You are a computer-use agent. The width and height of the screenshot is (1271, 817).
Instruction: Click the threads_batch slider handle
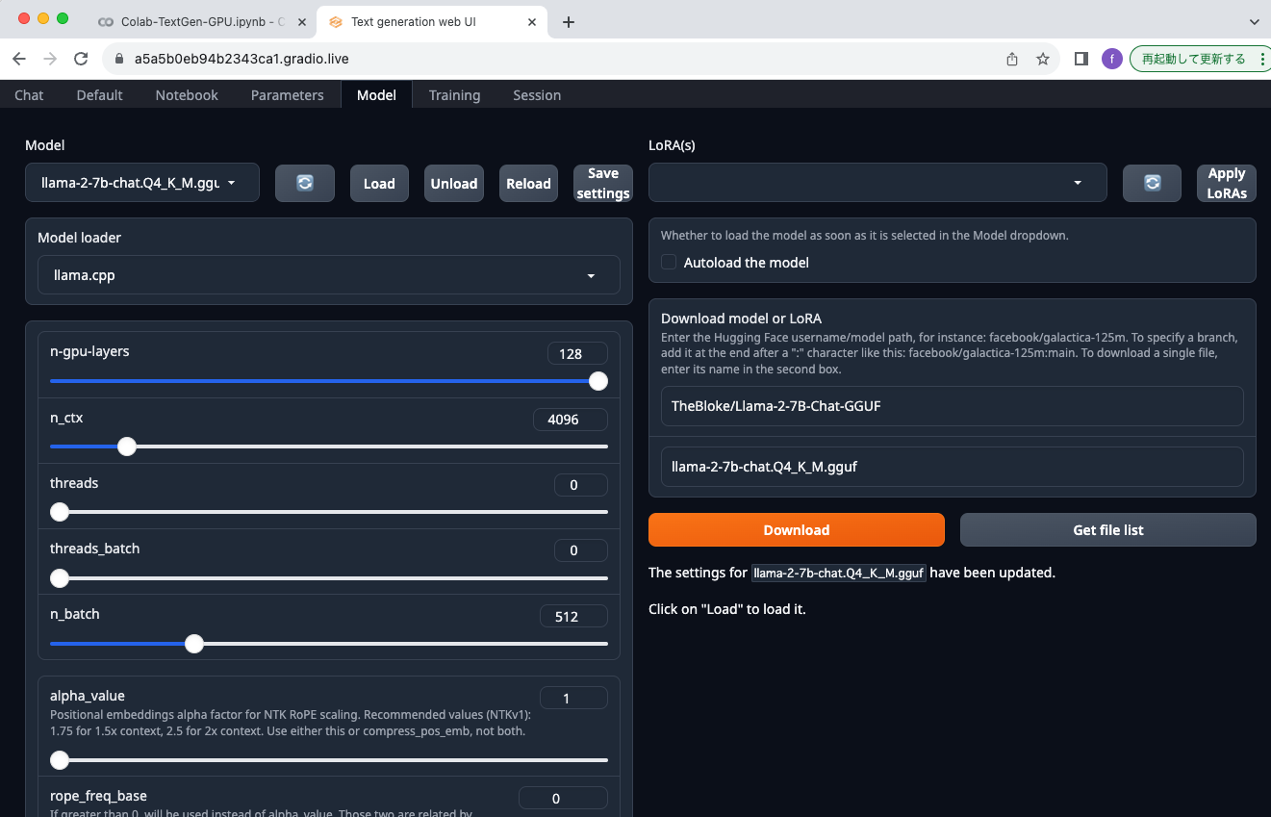(60, 578)
